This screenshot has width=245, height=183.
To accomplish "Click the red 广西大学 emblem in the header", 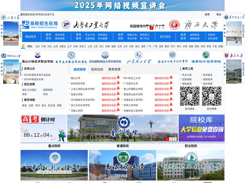I will tap(174, 25).
